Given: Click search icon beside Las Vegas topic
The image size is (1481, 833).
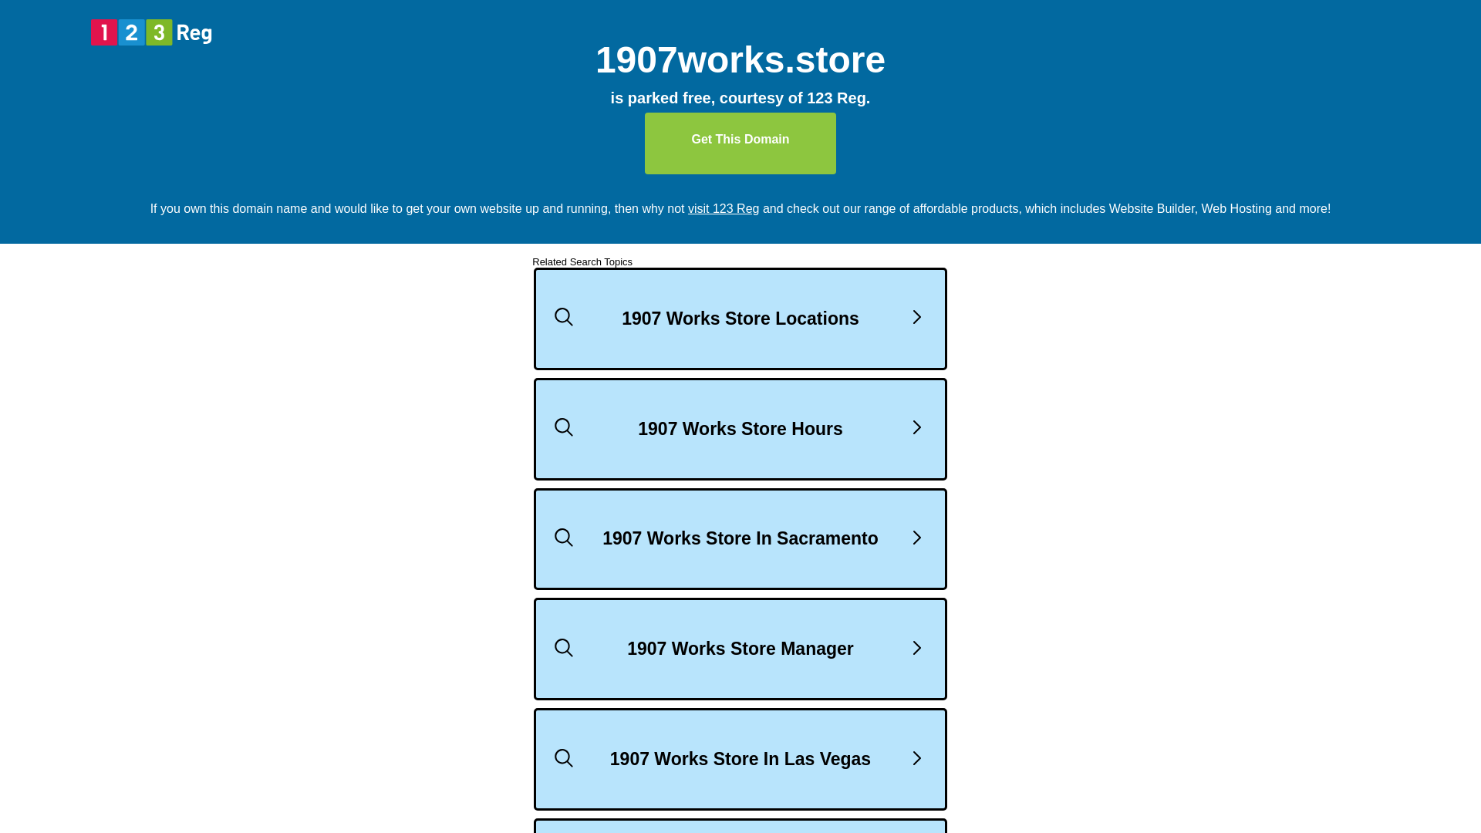Looking at the screenshot, I should point(564,758).
